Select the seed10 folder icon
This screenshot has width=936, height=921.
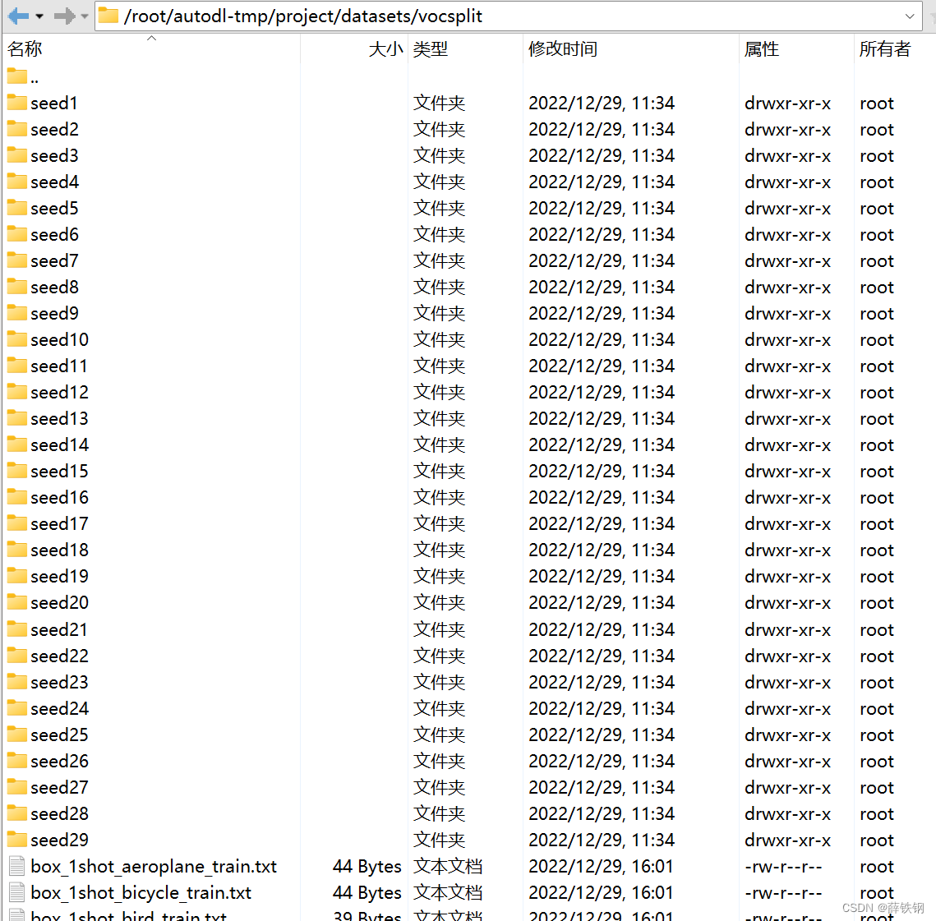click(17, 339)
